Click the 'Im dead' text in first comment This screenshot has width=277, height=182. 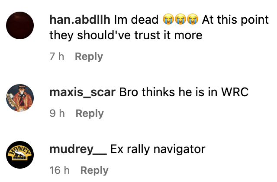pyautogui.click(x=136, y=19)
